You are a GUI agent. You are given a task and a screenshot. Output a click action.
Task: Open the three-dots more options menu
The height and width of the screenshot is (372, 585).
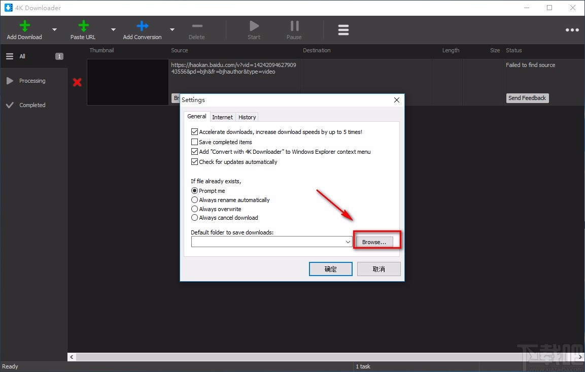572,30
